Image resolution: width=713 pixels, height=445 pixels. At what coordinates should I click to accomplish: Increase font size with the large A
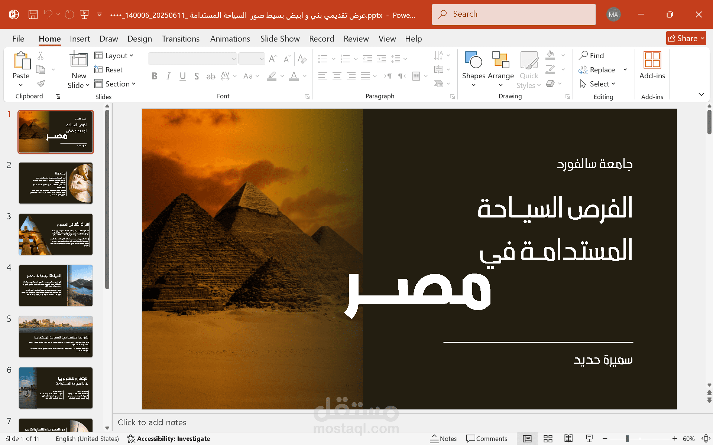(x=273, y=59)
